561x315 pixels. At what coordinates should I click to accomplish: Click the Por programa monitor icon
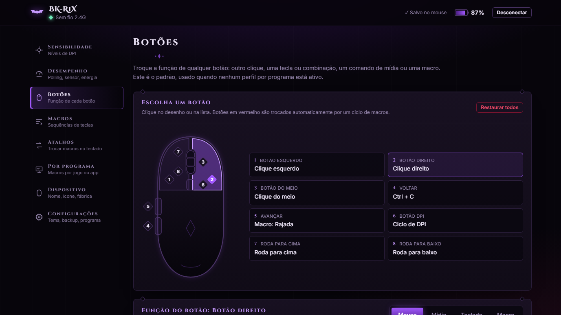[x=39, y=169]
